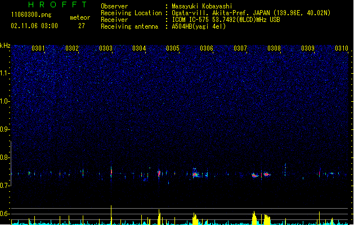Click the kHz axis unit label
The image size is (354, 225).
[x=5, y=46]
